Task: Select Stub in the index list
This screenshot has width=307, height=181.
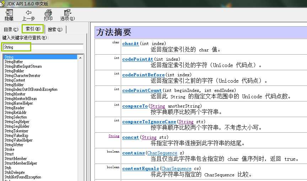Action: click(x=8, y=168)
